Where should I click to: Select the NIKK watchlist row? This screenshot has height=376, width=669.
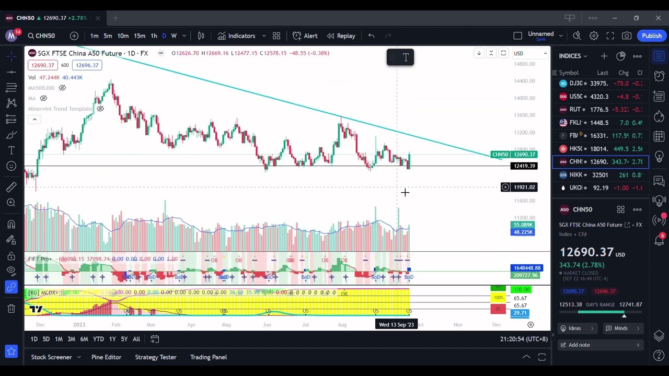coord(601,175)
